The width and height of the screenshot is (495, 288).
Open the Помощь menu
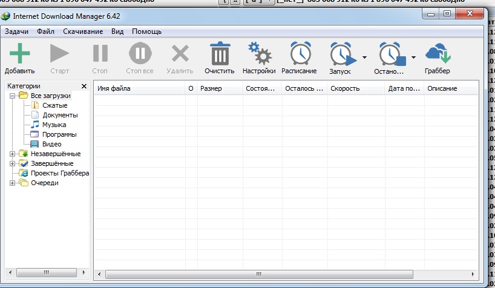147,31
